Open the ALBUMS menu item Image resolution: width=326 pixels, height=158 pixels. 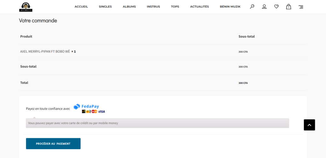point(129,7)
